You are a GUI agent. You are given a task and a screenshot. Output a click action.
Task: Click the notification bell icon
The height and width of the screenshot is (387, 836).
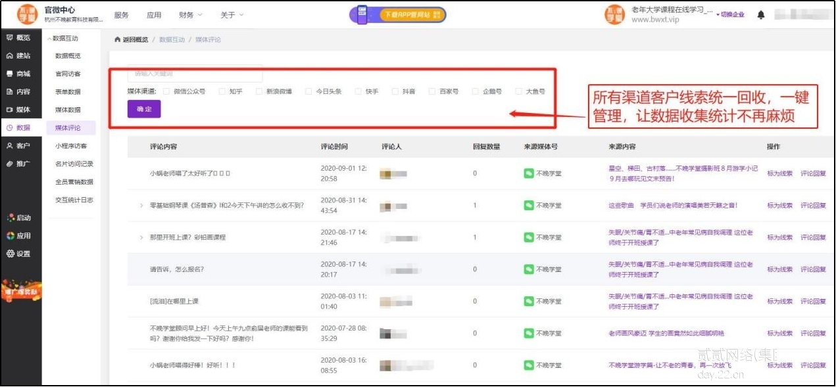(761, 15)
